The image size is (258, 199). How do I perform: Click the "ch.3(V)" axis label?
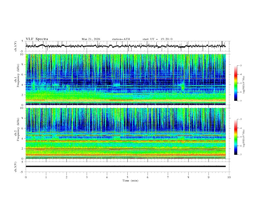16,167
